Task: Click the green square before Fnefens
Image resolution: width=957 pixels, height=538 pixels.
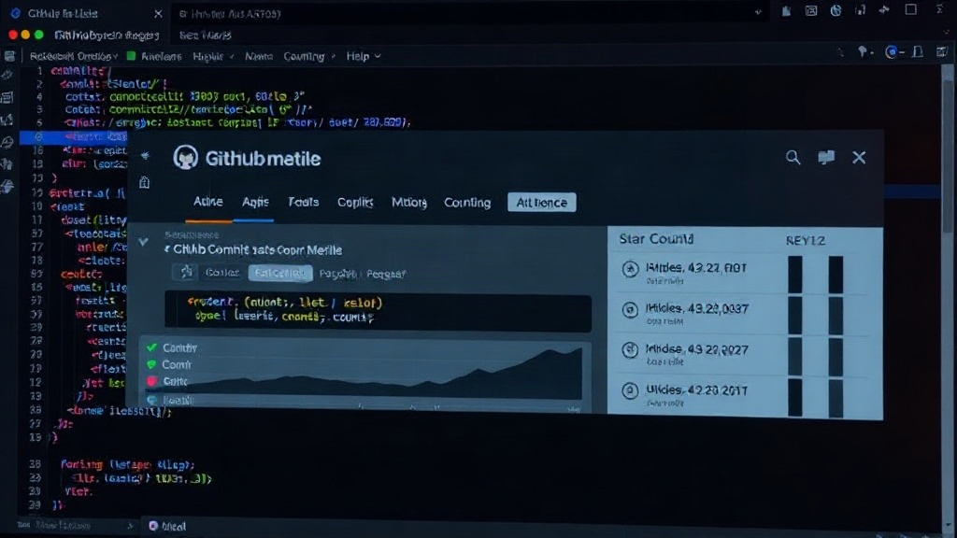Action: coord(131,55)
